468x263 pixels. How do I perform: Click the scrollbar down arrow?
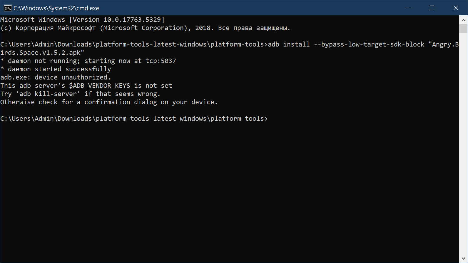coord(463,258)
